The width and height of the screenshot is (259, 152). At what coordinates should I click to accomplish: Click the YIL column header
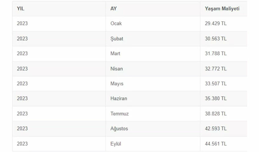(20, 9)
